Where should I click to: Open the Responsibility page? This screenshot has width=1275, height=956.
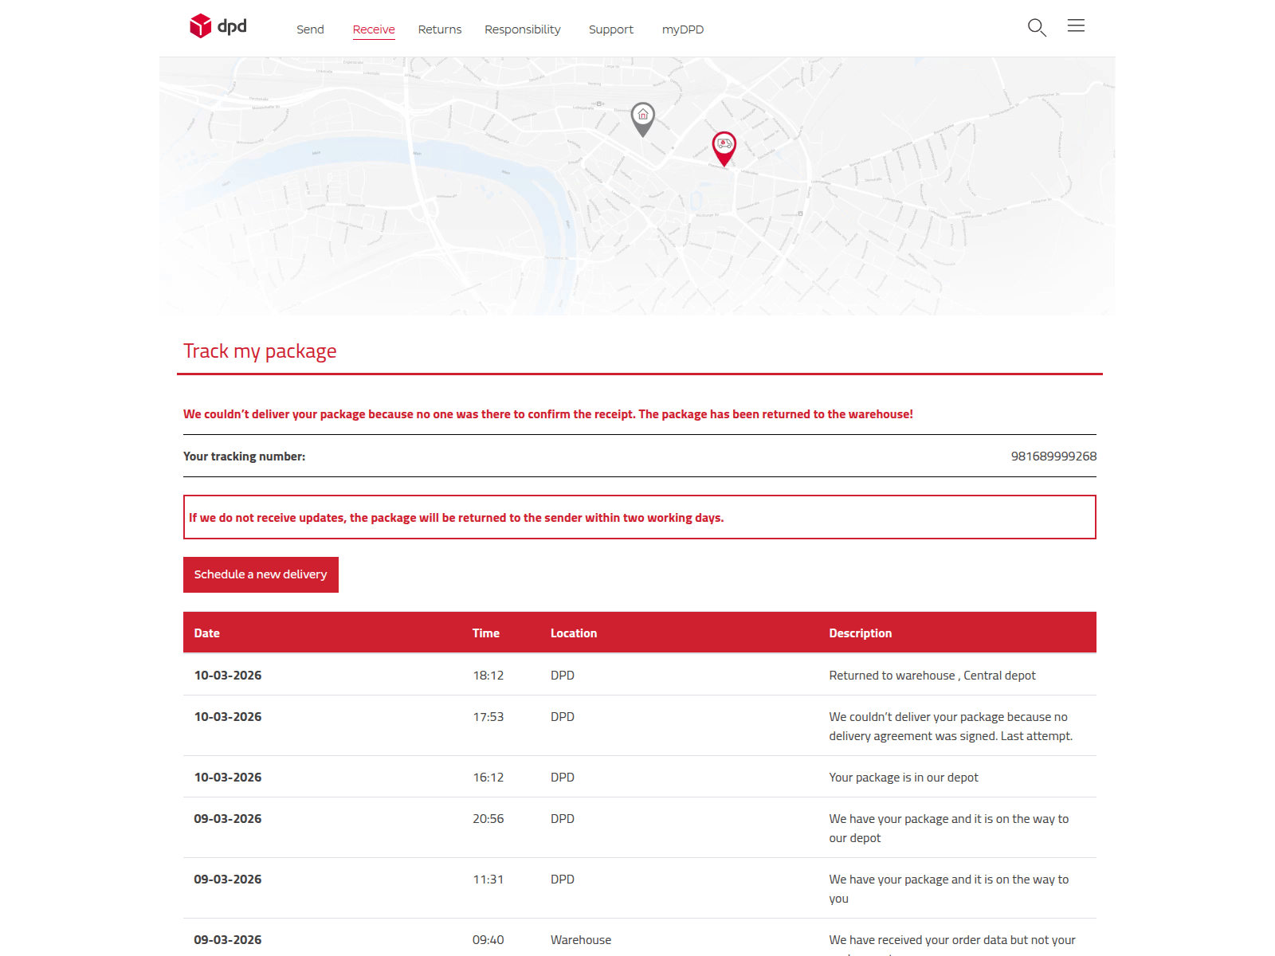pyautogui.click(x=522, y=29)
